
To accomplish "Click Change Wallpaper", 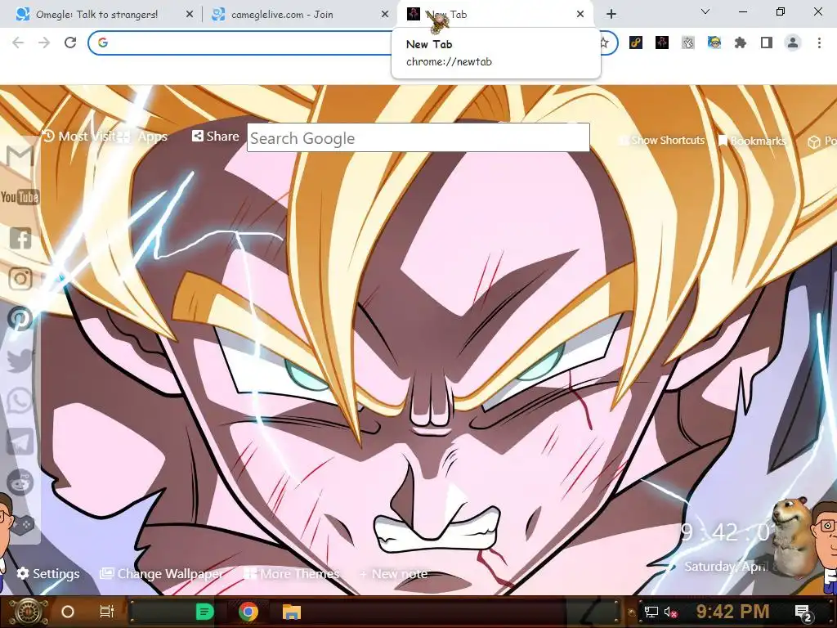I will (x=162, y=573).
